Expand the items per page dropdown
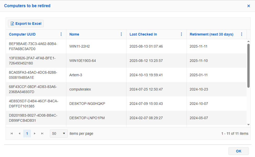Screen dimensions: 255x157 pos(59,133)
